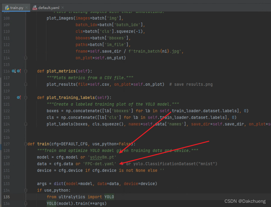Click line number 130 in the gutter
The height and width of the screenshot is (207, 271).
point(6,164)
